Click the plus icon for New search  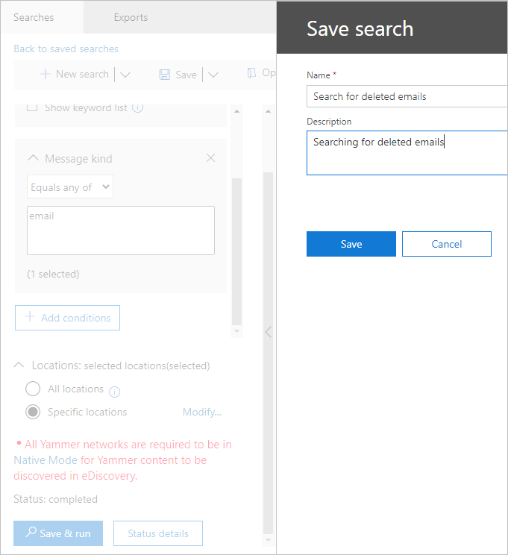pos(46,74)
